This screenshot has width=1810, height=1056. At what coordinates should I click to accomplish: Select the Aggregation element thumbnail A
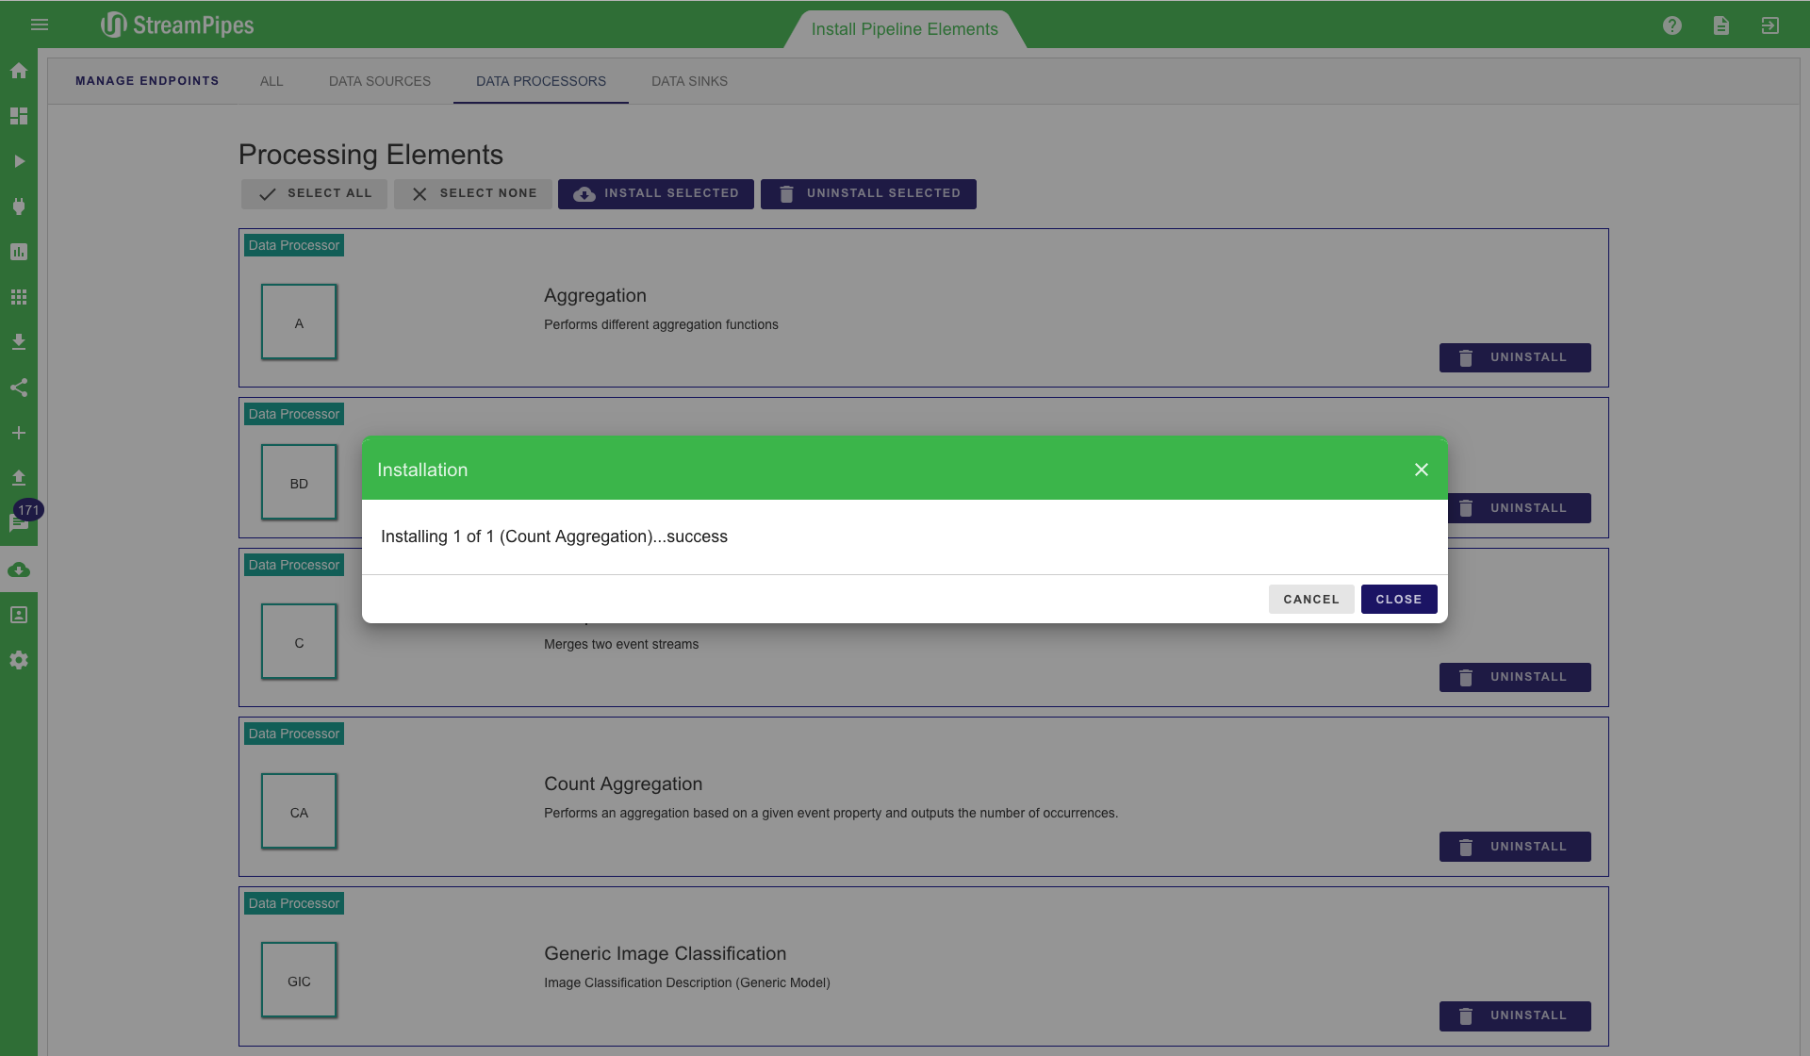(299, 322)
